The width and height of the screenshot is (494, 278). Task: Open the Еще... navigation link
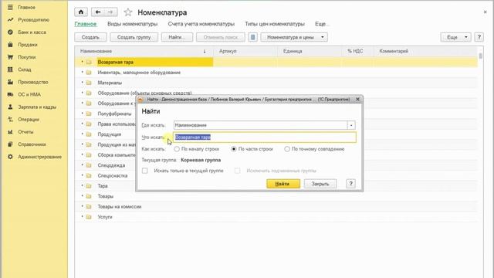pyautogui.click(x=322, y=24)
